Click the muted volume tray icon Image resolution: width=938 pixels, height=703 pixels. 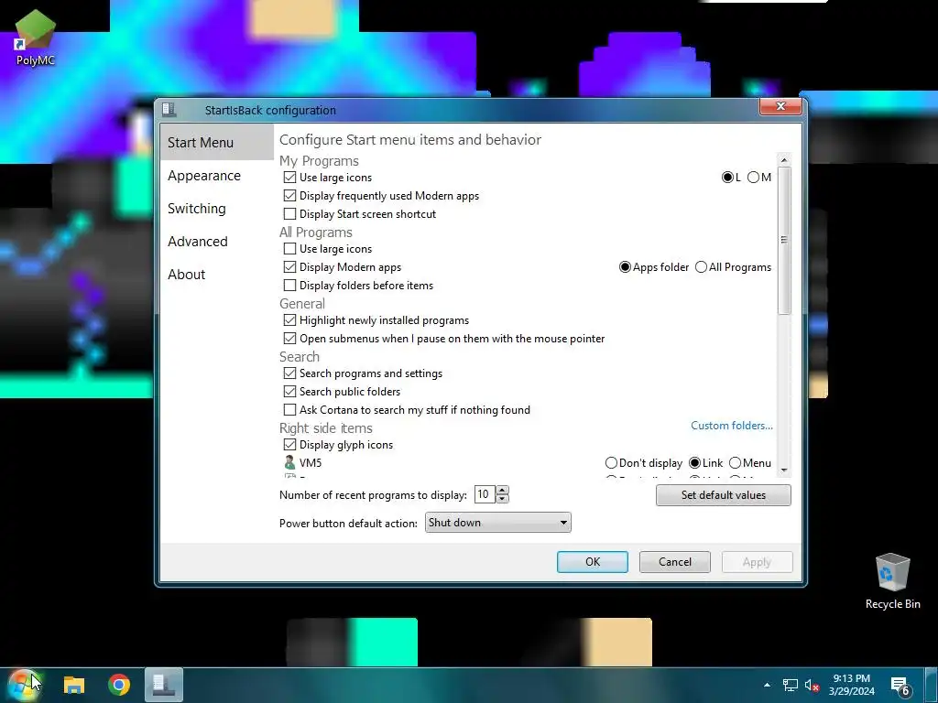[812, 685]
